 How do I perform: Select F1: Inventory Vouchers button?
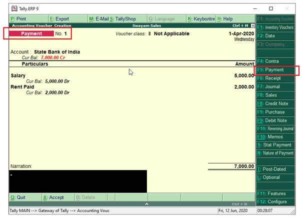tap(275, 27)
